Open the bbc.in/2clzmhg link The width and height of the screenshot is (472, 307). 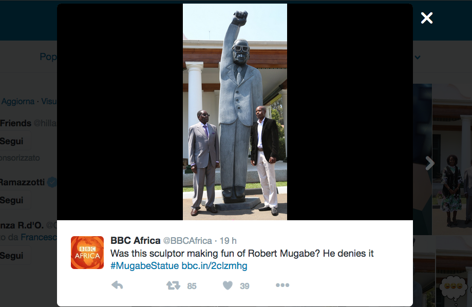(214, 266)
